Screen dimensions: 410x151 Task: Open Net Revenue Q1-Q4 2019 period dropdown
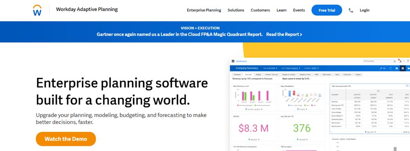click(x=253, y=109)
